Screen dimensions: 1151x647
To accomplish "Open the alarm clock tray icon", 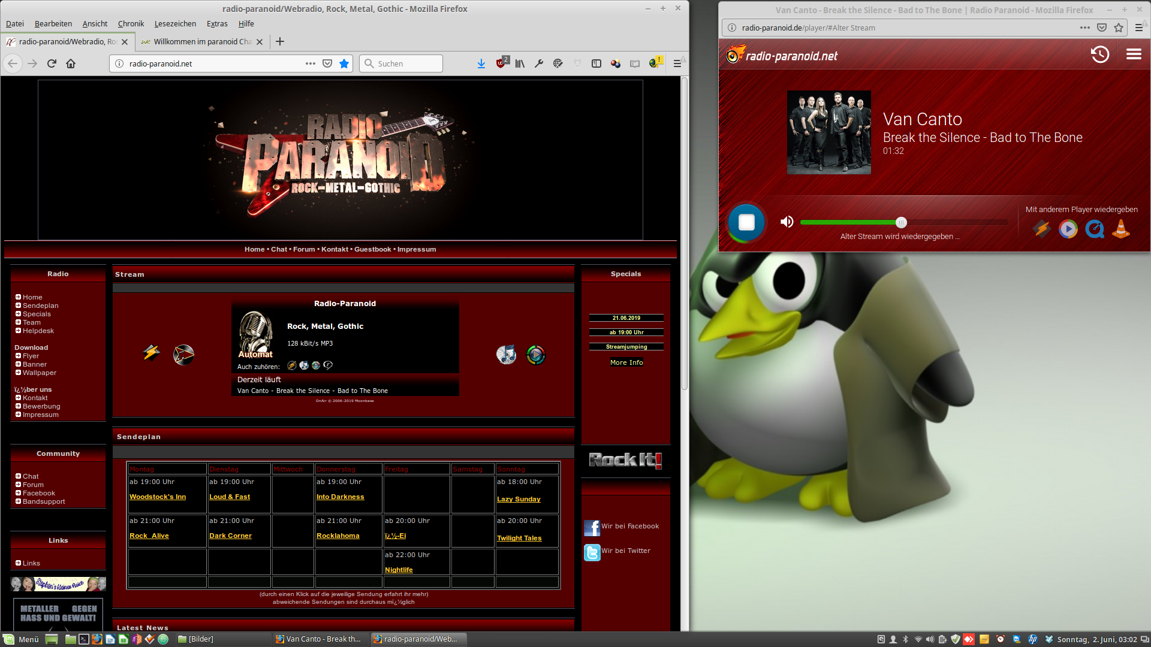I will click(1000, 639).
